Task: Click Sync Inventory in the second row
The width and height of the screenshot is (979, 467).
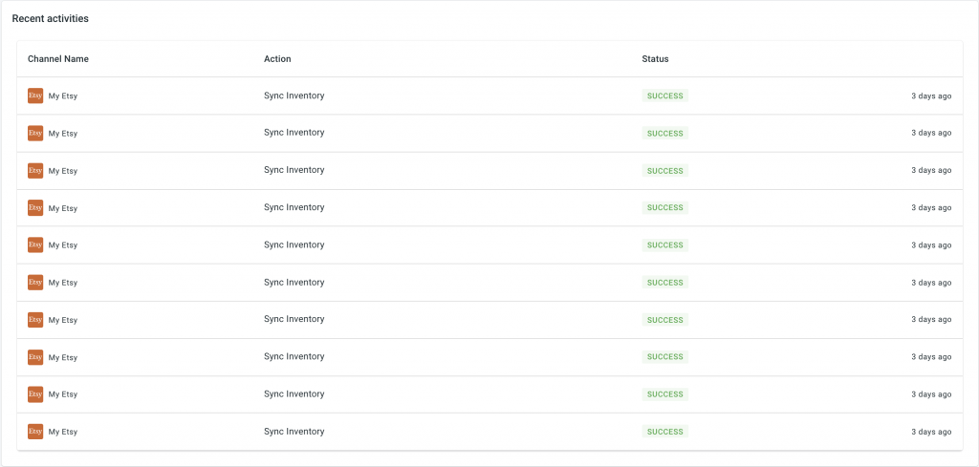Action: coord(294,133)
